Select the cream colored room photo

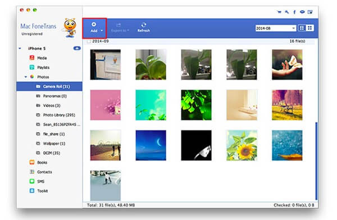(x=242, y=105)
